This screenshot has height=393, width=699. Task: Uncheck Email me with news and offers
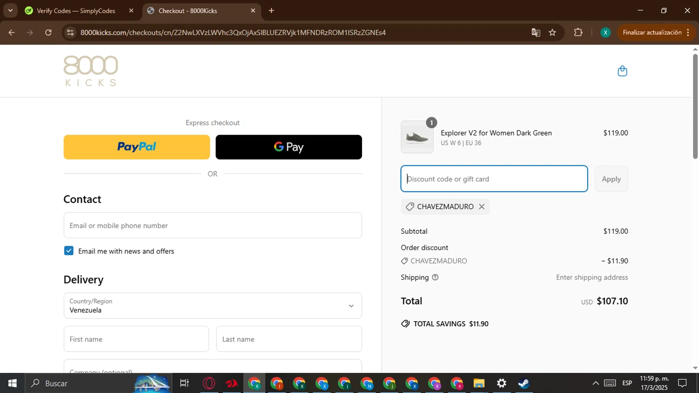[69, 251]
